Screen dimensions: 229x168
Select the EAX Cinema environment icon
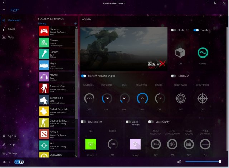(91, 144)
